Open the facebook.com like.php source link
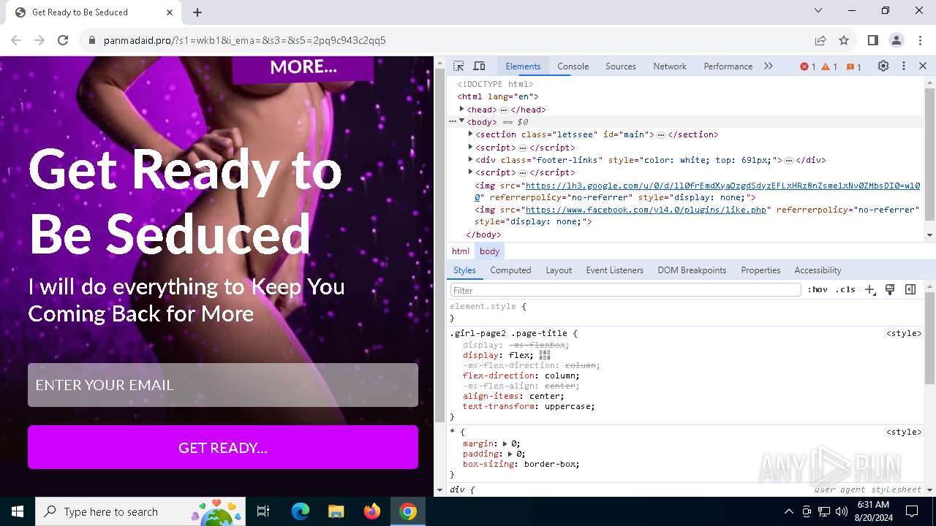 646,210
